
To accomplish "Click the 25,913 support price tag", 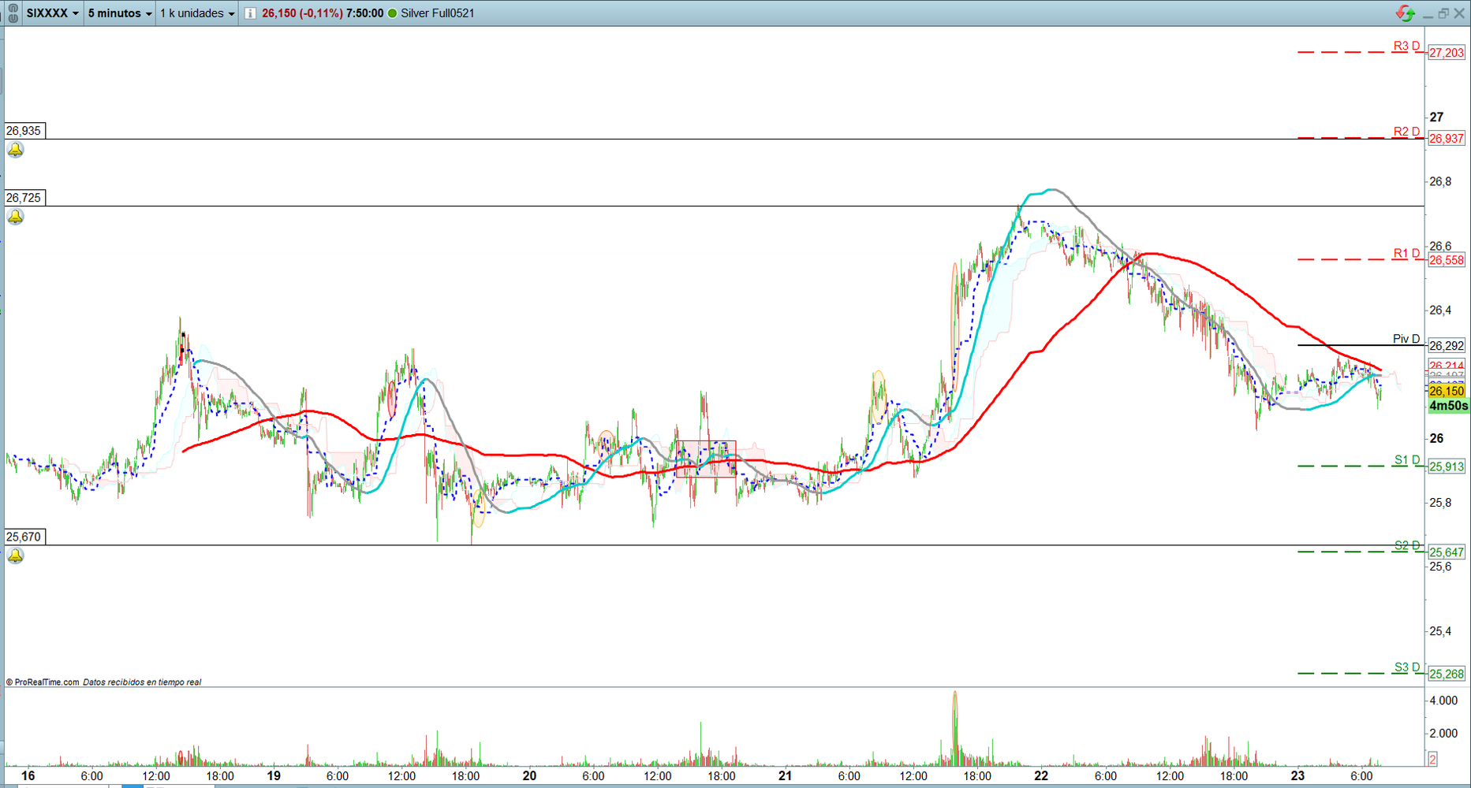I will (x=1447, y=466).
